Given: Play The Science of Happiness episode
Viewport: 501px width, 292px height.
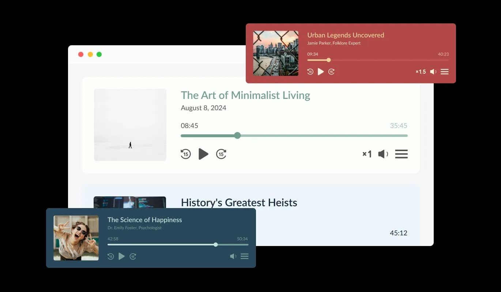Looking at the screenshot, I should pyautogui.click(x=122, y=256).
